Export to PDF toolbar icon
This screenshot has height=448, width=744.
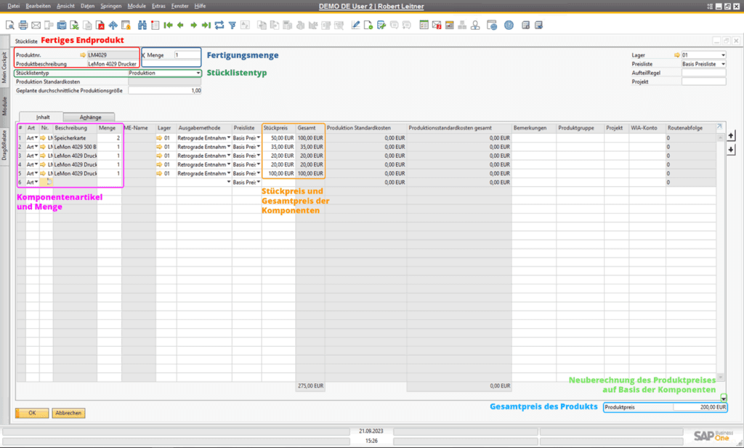click(x=100, y=25)
